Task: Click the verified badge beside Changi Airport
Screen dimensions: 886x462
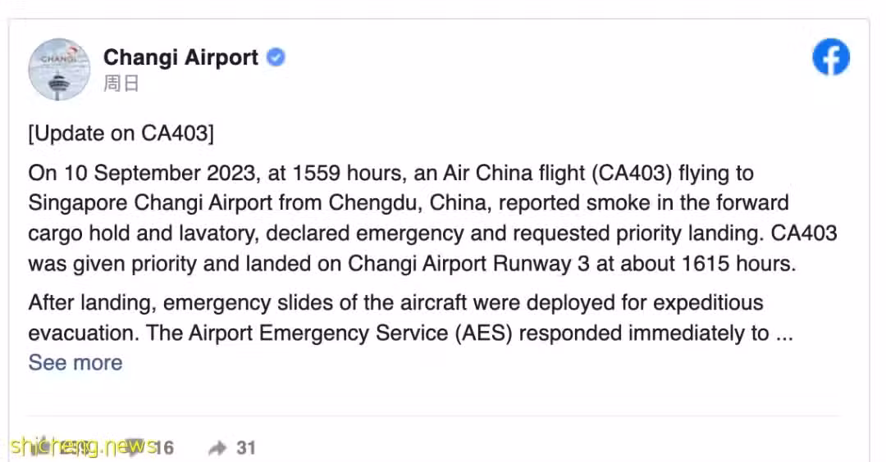Action: [276, 57]
